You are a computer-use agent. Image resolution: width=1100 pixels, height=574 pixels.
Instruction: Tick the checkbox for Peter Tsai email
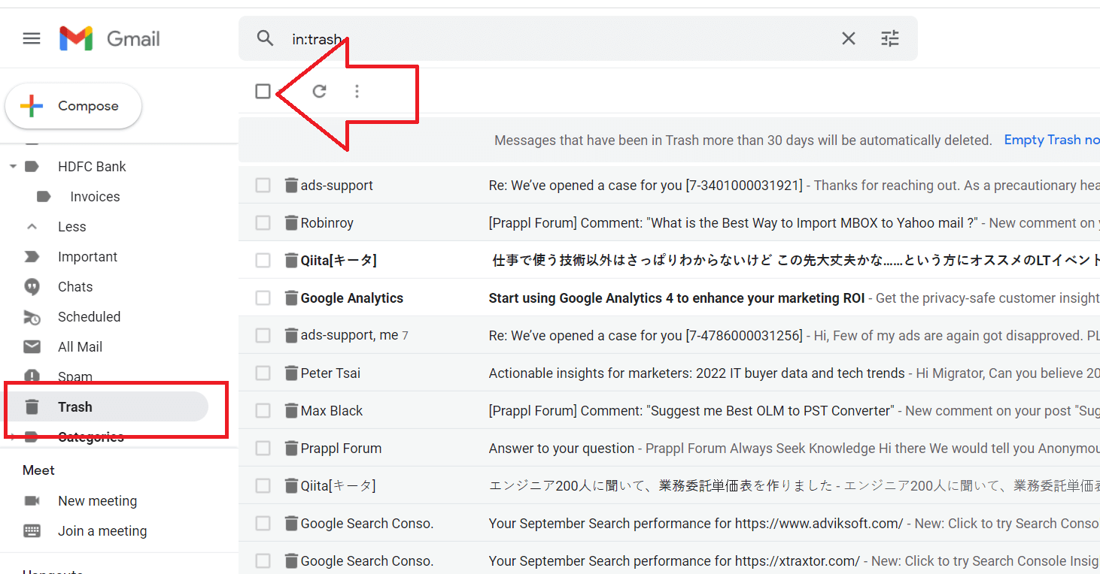click(x=263, y=373)
